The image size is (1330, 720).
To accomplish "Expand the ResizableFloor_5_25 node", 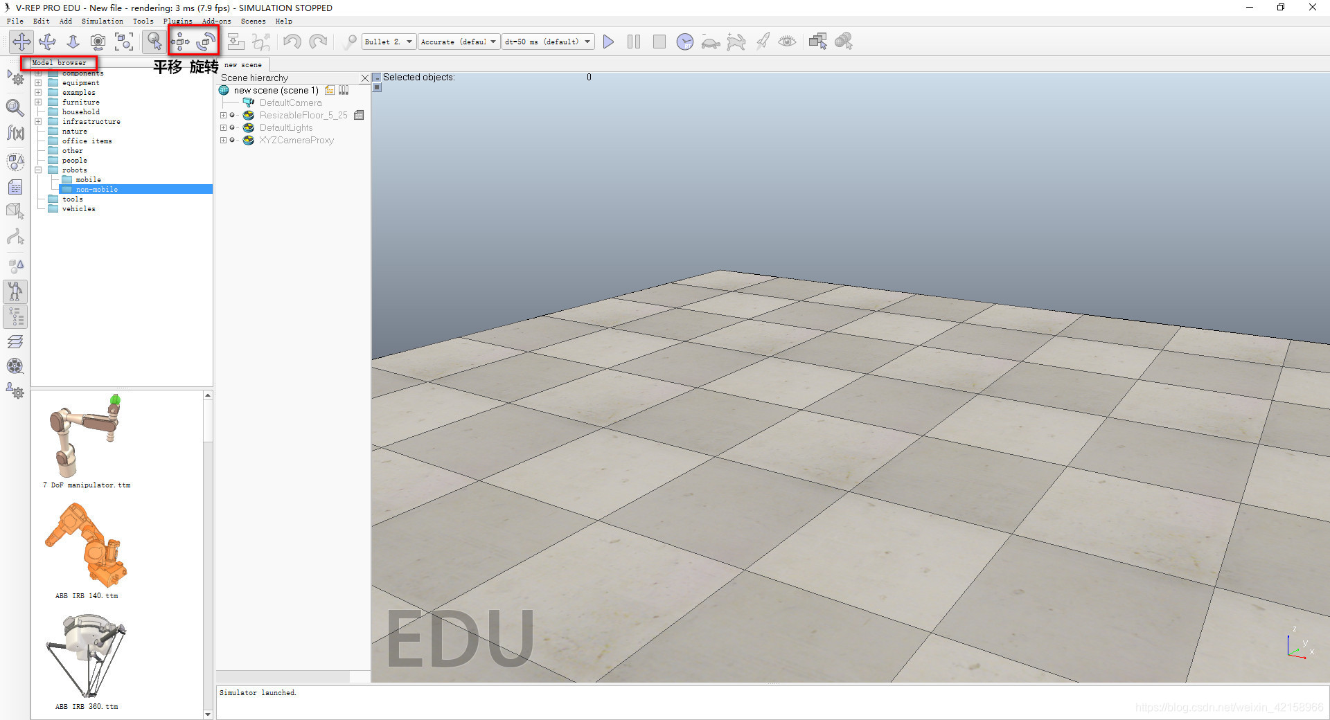I will 223,116.
